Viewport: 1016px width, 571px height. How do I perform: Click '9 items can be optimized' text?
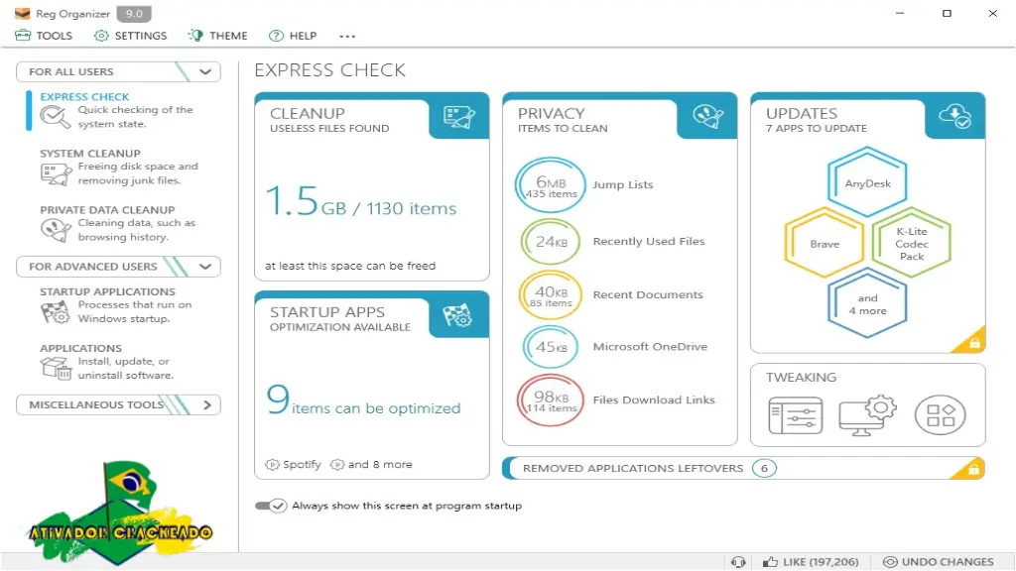pyautogui.click(x=363, y=400)
